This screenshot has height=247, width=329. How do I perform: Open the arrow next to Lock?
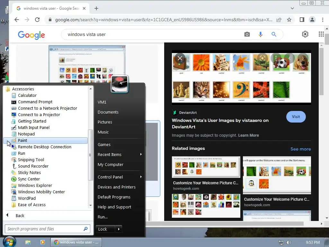[x=119, y=229]
